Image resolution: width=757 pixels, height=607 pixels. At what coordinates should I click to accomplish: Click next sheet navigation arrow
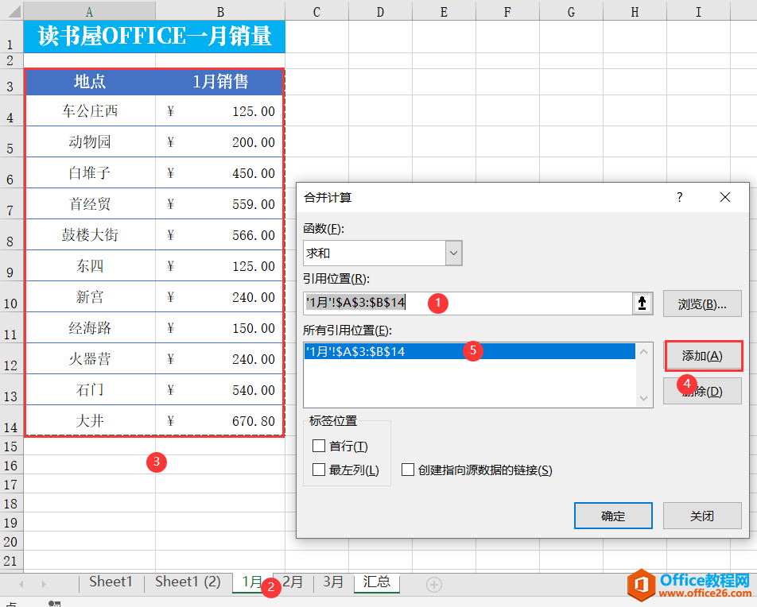click(43, 585)
